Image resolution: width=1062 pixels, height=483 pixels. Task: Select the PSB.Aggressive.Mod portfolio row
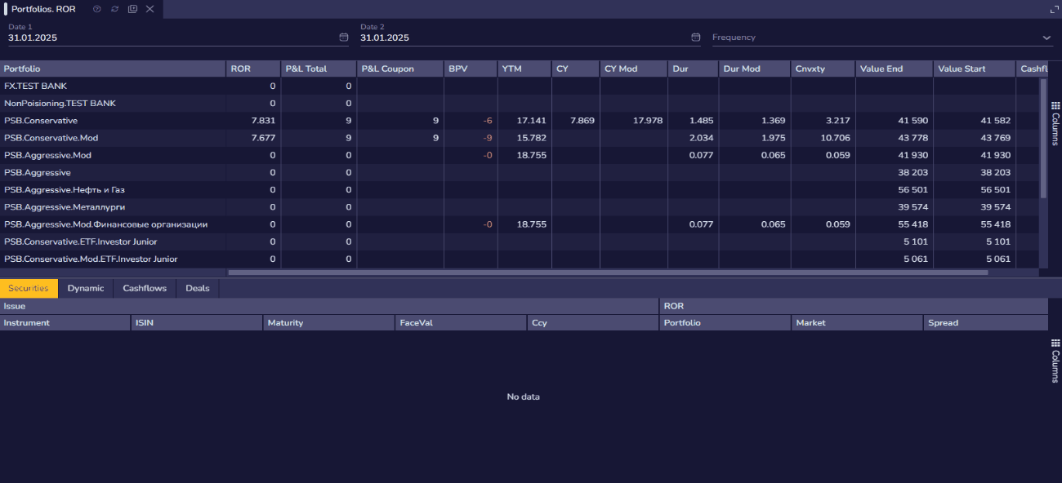(47, 155)
